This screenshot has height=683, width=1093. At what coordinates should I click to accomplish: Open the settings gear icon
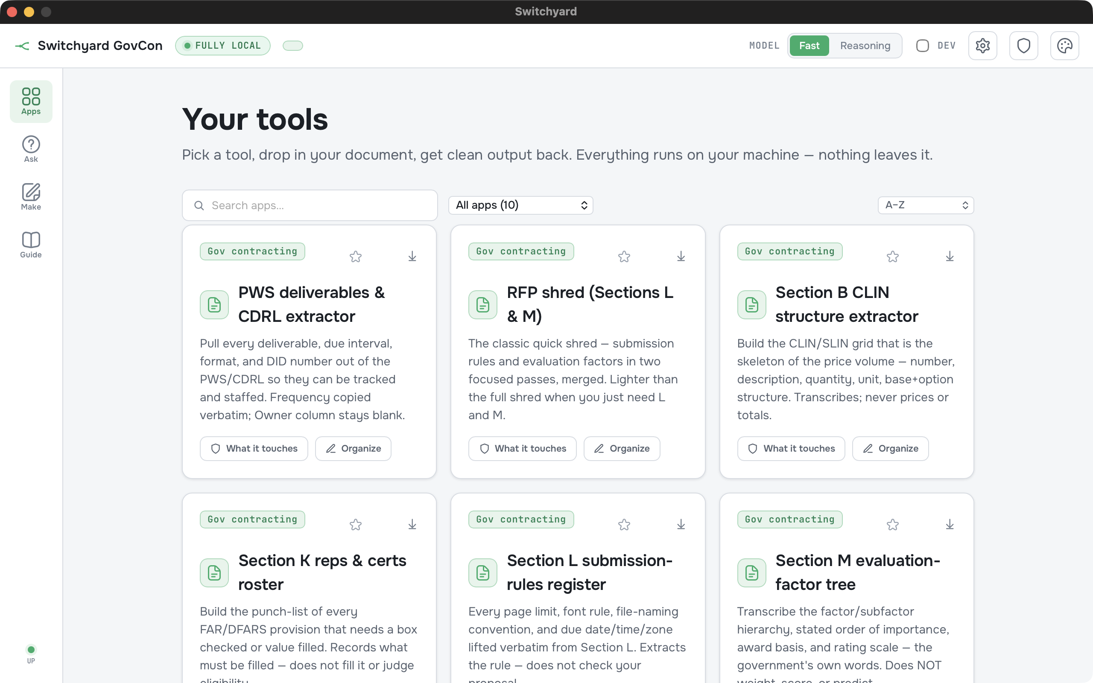(x=982, y=46)
